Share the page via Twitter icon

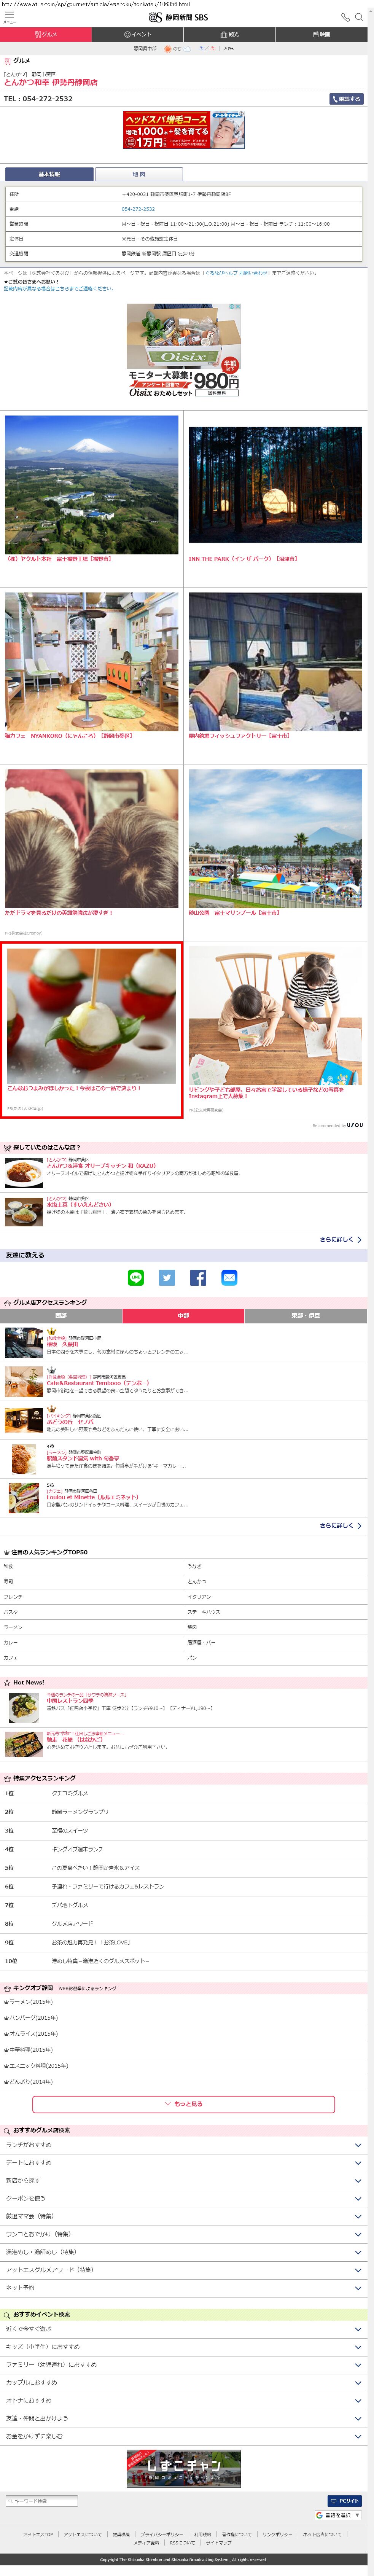pos(167,1277)
